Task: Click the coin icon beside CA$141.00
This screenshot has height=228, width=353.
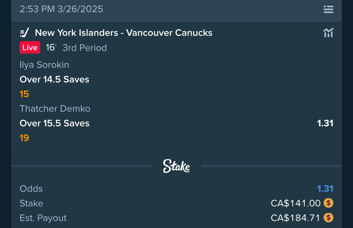Action: point(328,203)
